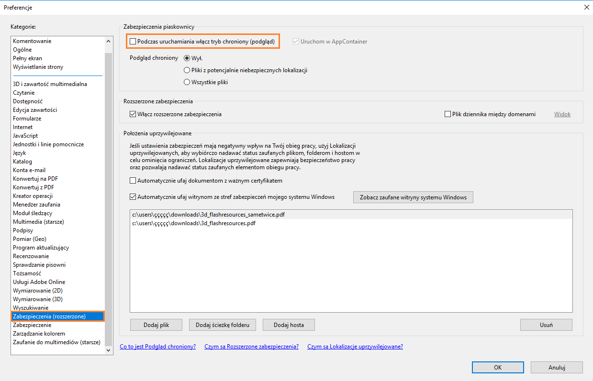The width and height of the screenshot is (593, 381).
Task: Click category list scroll-up arrow
Action: [x=109, y=41]
